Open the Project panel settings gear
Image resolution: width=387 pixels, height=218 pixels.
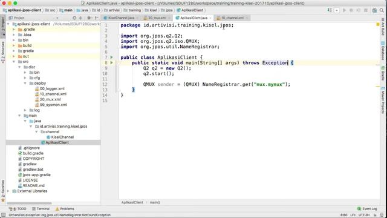[x=89, y=18]
